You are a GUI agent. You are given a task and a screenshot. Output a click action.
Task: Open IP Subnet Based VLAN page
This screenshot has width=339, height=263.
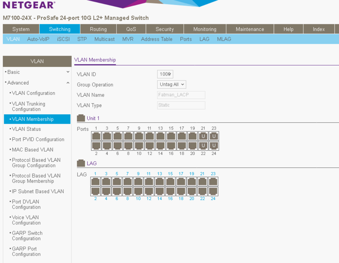click(x=38, y=191)
